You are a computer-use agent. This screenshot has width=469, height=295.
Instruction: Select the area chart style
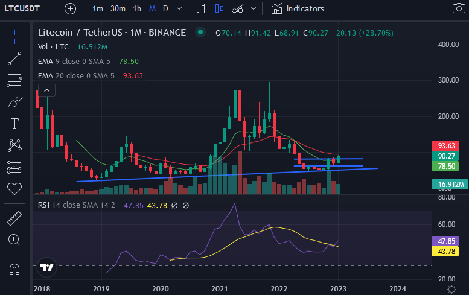click(x=237, y=9)
